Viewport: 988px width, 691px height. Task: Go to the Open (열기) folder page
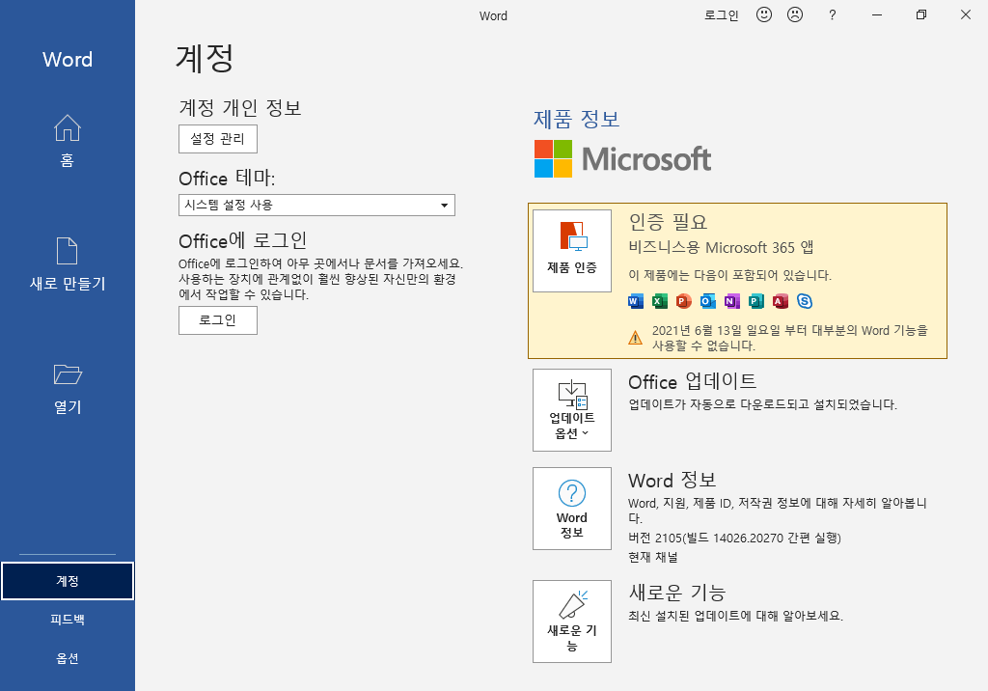click(x=67, y=388)
